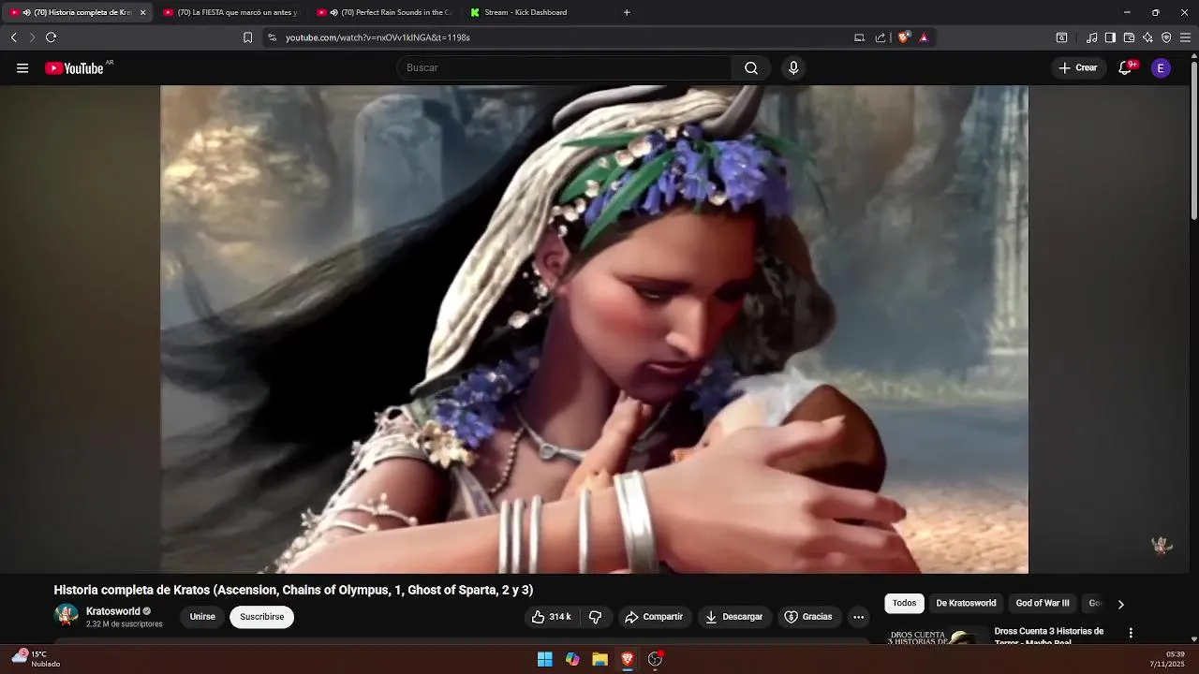The height and width of the screenshot is (674, 1199).
Task: Open the account avatar "E" menu
Action: click(x=1161, y=68)
